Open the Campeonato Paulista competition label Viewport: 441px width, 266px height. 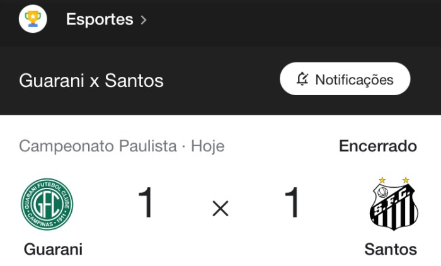tap(98, 147)
